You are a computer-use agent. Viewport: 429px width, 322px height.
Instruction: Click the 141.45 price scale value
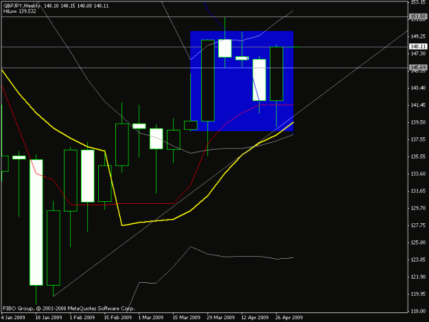coord(418,105)
